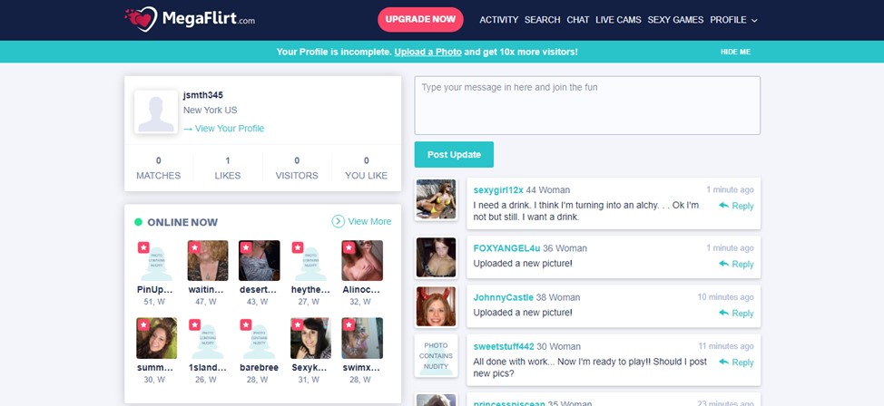Open the SEARCH menu item
Image resolution: width=884 pixels, height=406 pixels.
pos(543,20)
